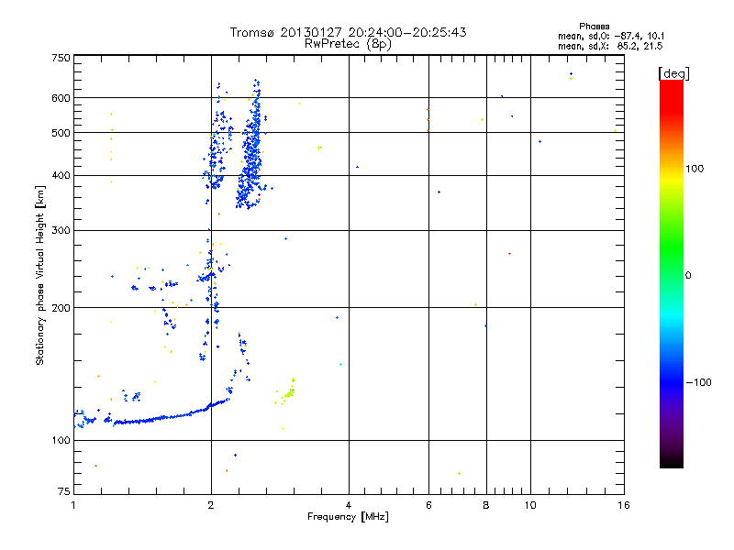Click the '2' frequency axis label

pos(211,505)
